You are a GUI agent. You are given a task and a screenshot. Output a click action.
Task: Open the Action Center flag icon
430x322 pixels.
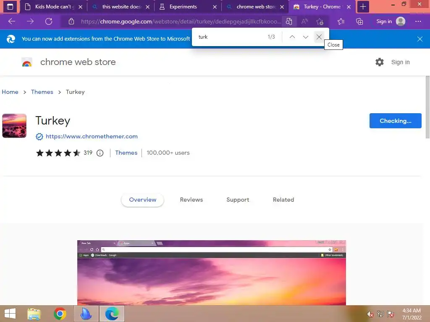point(391,314)
